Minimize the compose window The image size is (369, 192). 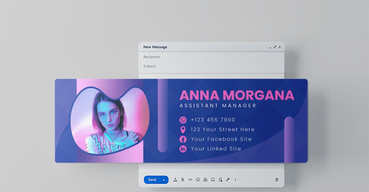(x=270, y=47)
